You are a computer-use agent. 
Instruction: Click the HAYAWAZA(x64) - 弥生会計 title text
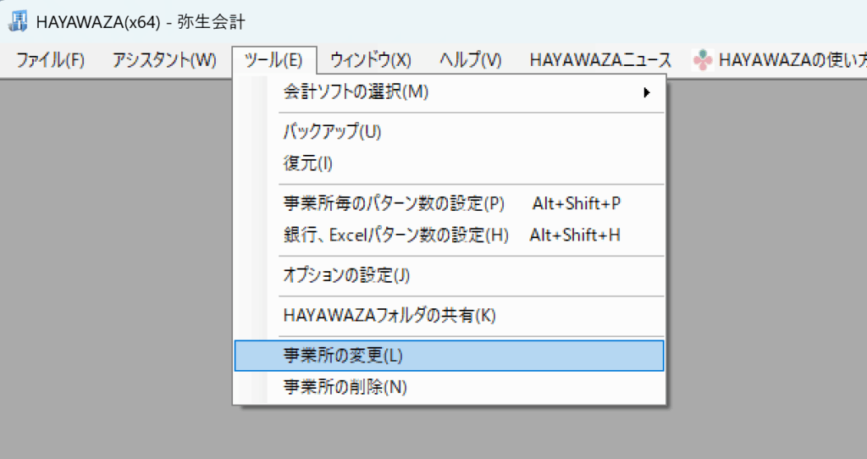(x=141, y=22)
